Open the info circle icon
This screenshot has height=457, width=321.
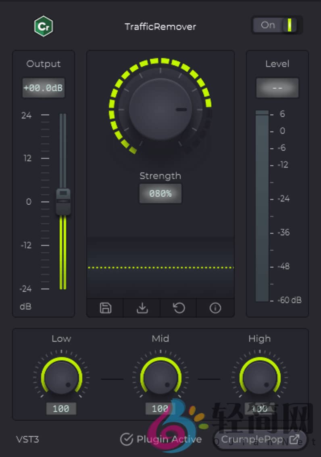pyautogui.click(x=215, y=308)
